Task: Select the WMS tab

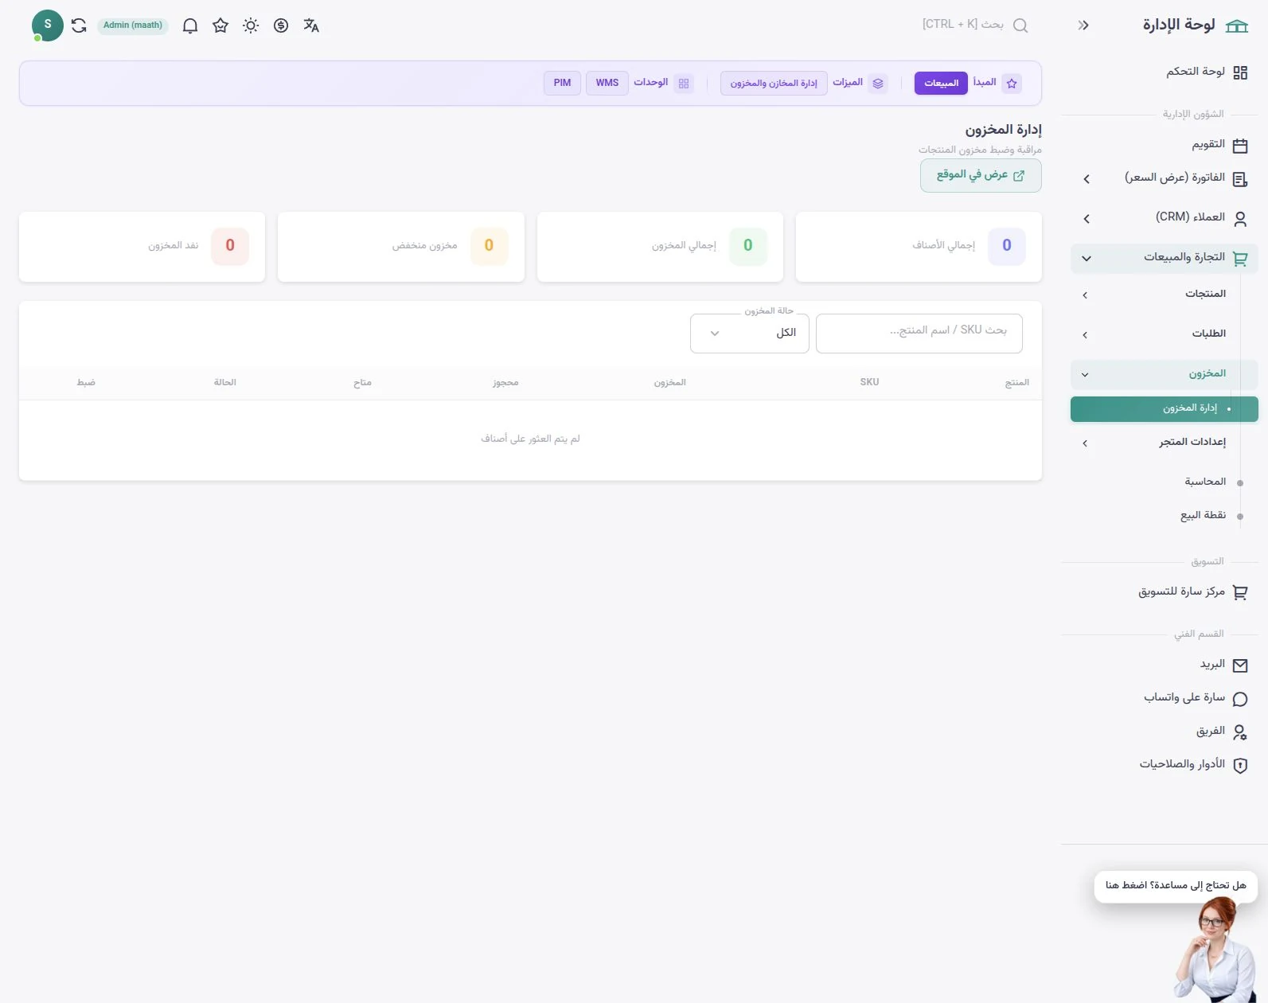Action: (607, 83)
